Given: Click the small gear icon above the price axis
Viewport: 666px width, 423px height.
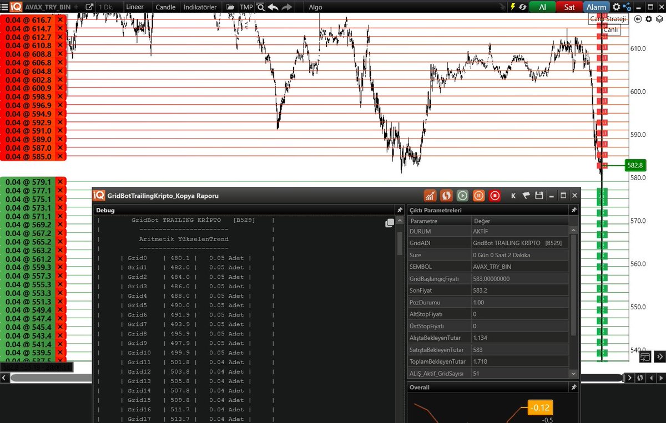Looking at the screenshot, I should [648, 19].
